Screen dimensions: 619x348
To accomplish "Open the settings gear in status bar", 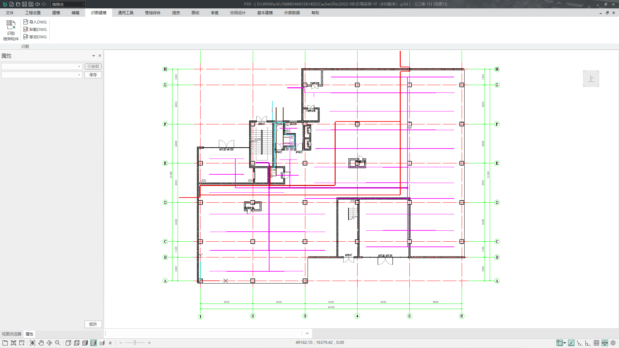I will pos(613,343).
